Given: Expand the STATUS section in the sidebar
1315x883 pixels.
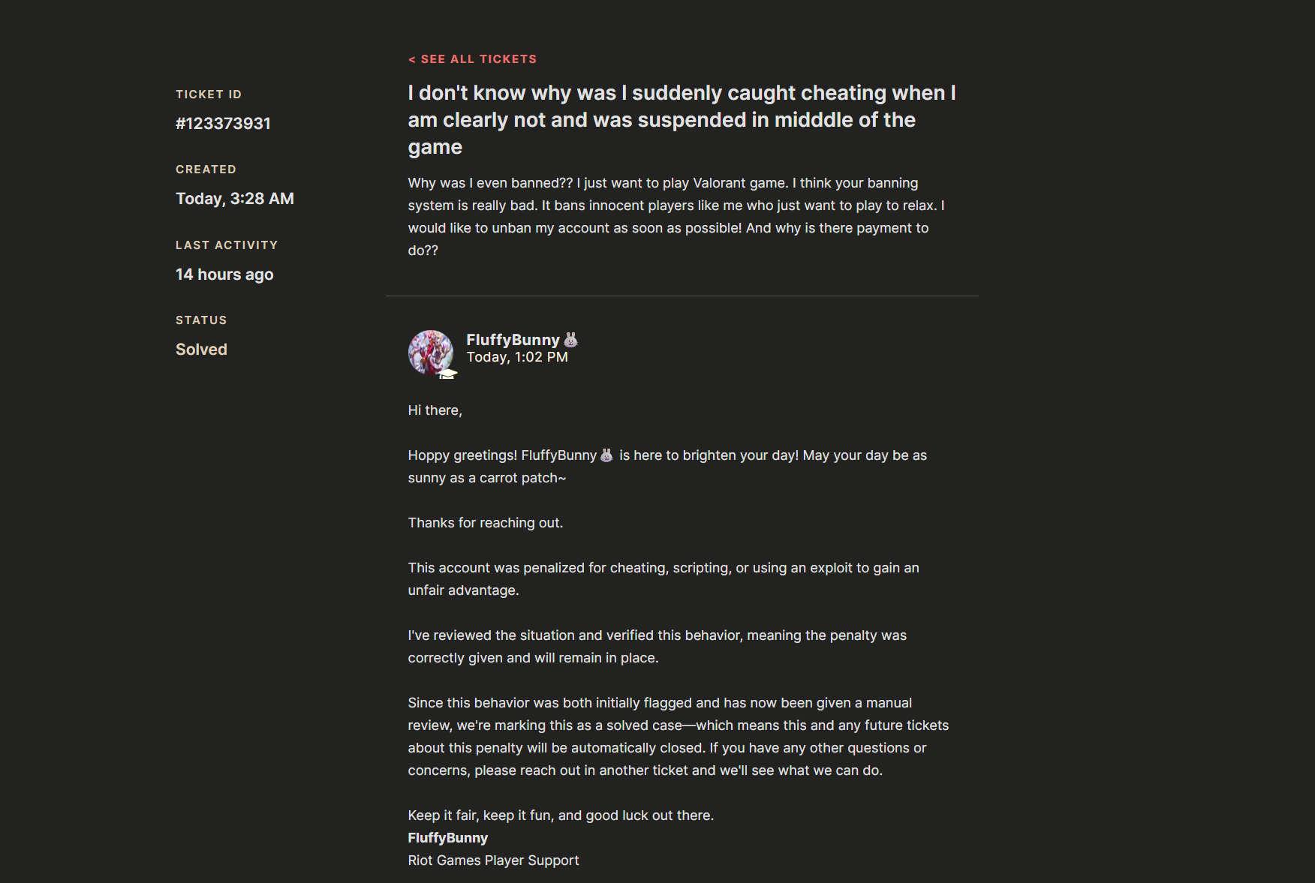Looking at the screenshot, I should click(200, 320).
